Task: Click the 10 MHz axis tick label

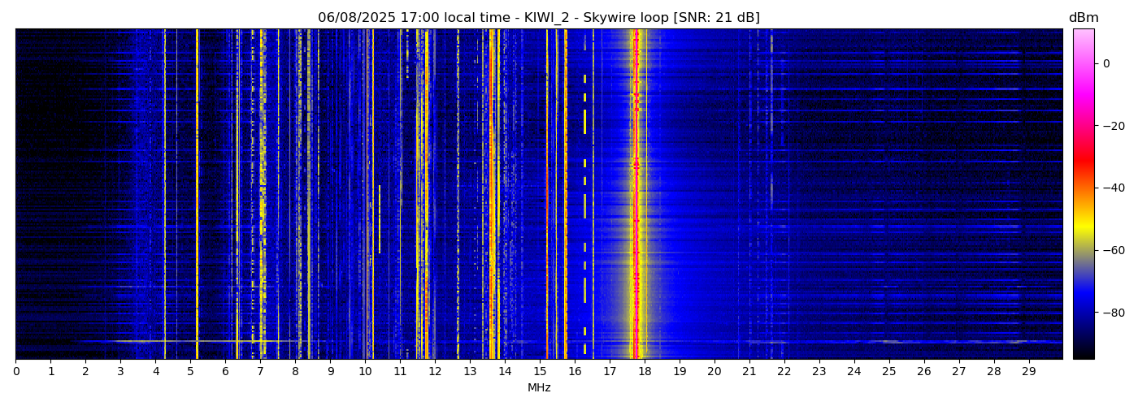Action: point(365,372)
